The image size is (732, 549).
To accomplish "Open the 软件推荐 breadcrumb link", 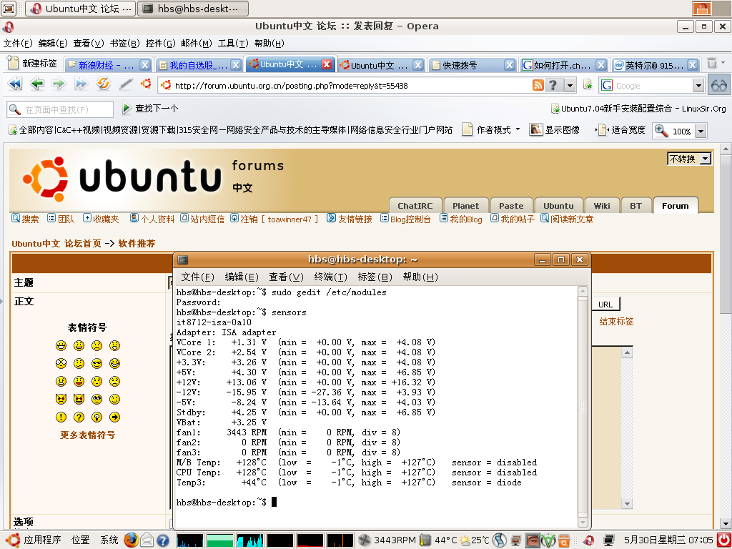I will tap(137, 244).
